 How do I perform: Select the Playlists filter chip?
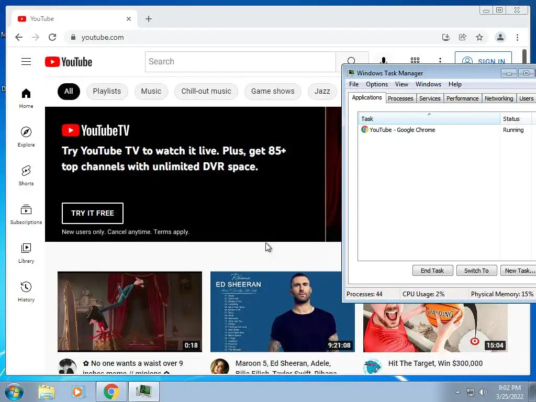click(x=107, y=91)
